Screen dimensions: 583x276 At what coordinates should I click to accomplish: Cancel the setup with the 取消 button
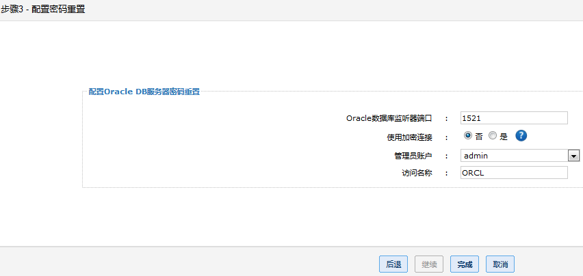point(500,264)
